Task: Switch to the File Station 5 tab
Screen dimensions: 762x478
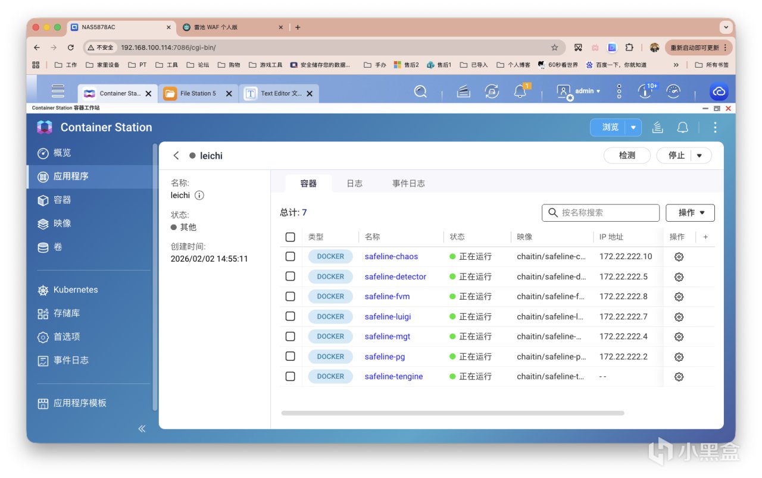Action: (198, 93)
